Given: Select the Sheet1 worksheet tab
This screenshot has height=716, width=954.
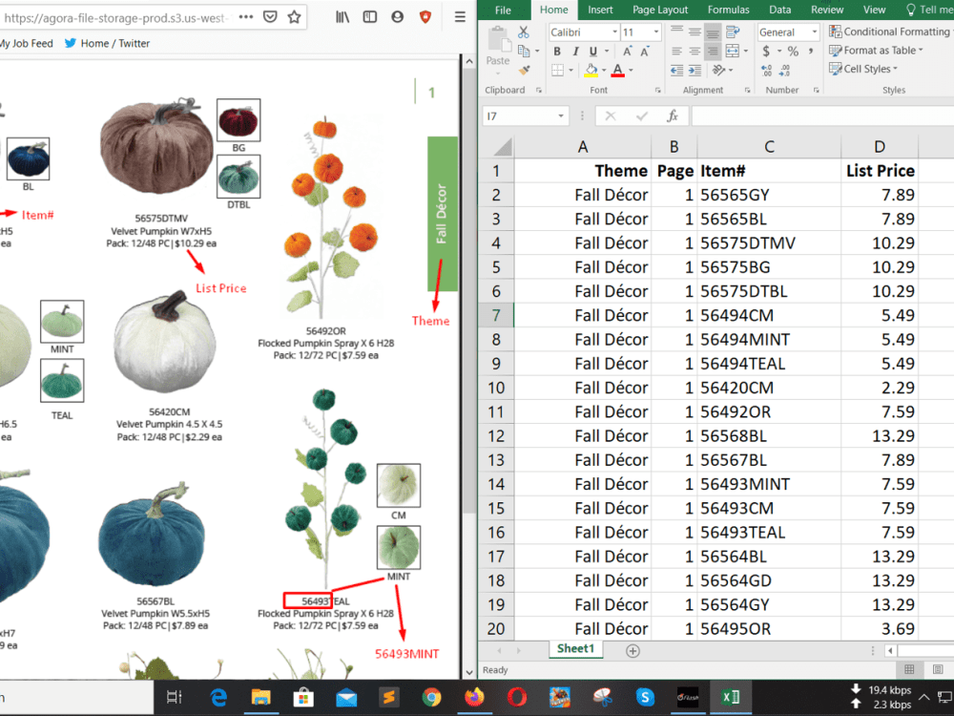Looking at the screenshot, I should (x=575, y=649).
